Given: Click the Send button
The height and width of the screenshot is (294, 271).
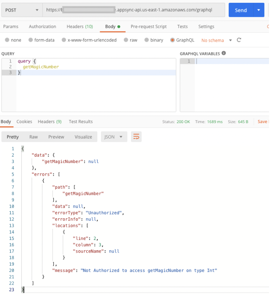Looking at the screenshot, I should 241,10.
